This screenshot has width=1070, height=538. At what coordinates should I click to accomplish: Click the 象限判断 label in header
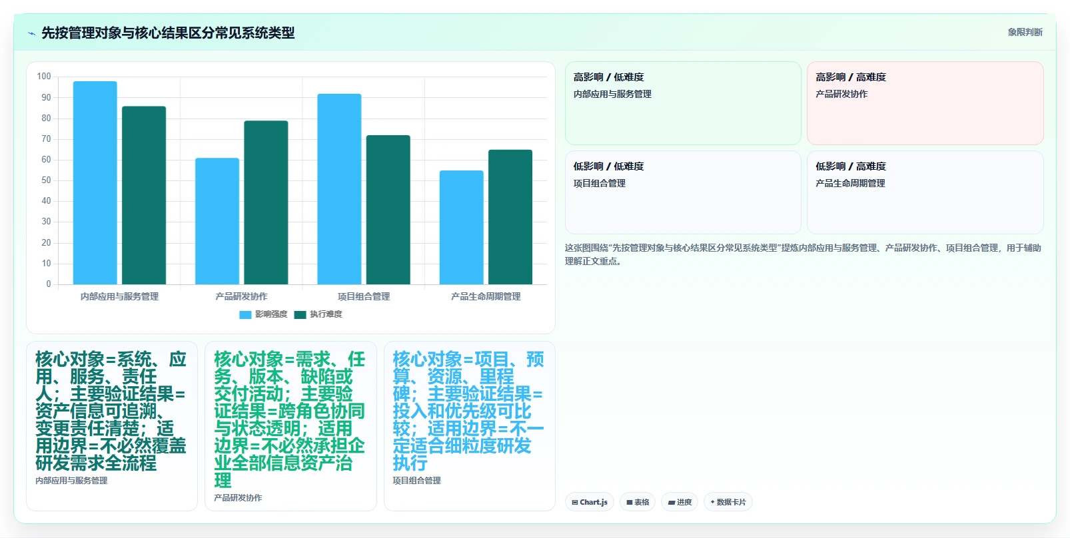1025,32
